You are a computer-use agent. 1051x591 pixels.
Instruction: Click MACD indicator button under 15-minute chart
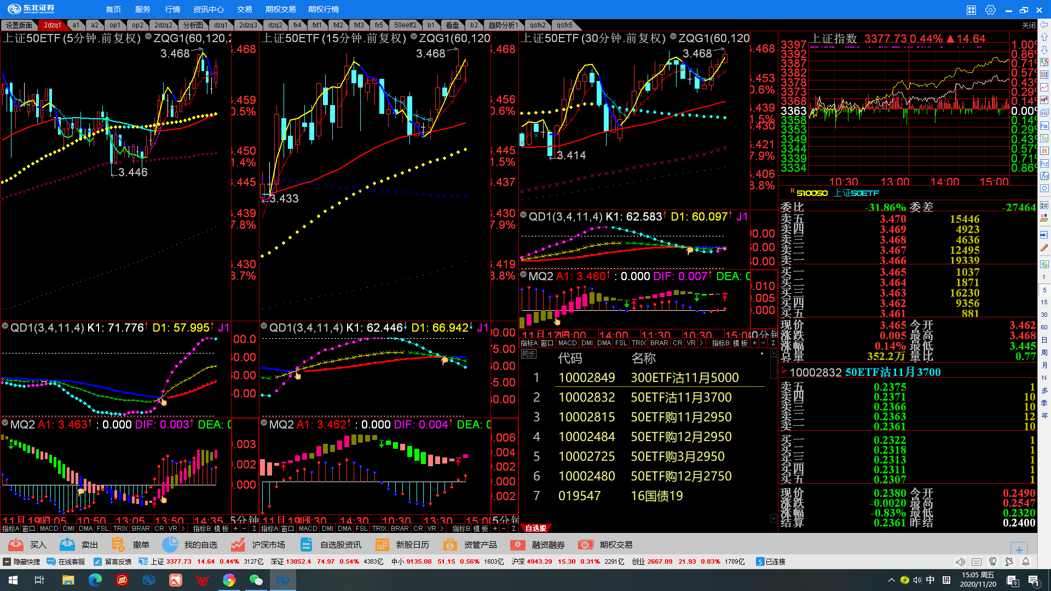click(x=308, y=529)
